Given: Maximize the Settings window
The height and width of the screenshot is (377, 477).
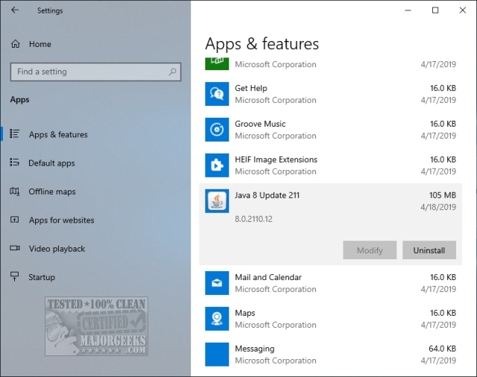Looking at the screenshot, I should coord(435,10).
